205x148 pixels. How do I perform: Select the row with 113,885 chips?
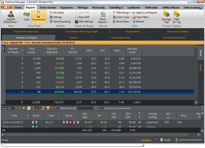[x=100, y=68]
